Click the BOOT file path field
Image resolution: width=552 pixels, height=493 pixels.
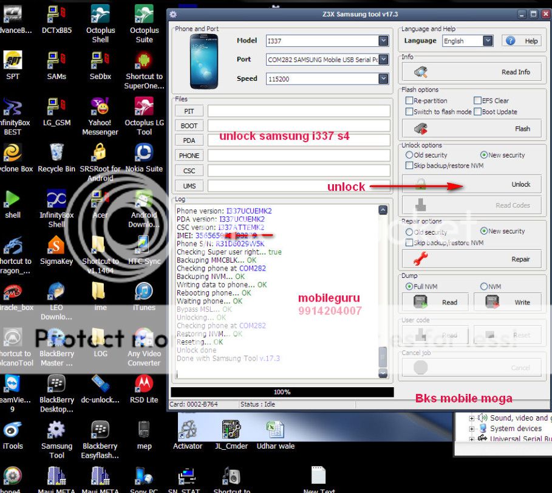pos(299,125)
